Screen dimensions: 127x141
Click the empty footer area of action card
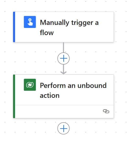(x=59, y=112)
